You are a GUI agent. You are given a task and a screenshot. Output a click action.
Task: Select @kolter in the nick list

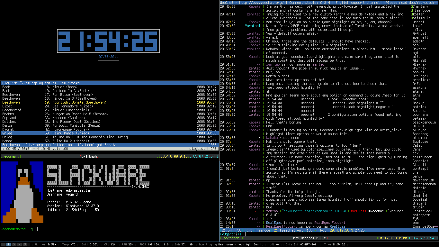click(417, 14)
